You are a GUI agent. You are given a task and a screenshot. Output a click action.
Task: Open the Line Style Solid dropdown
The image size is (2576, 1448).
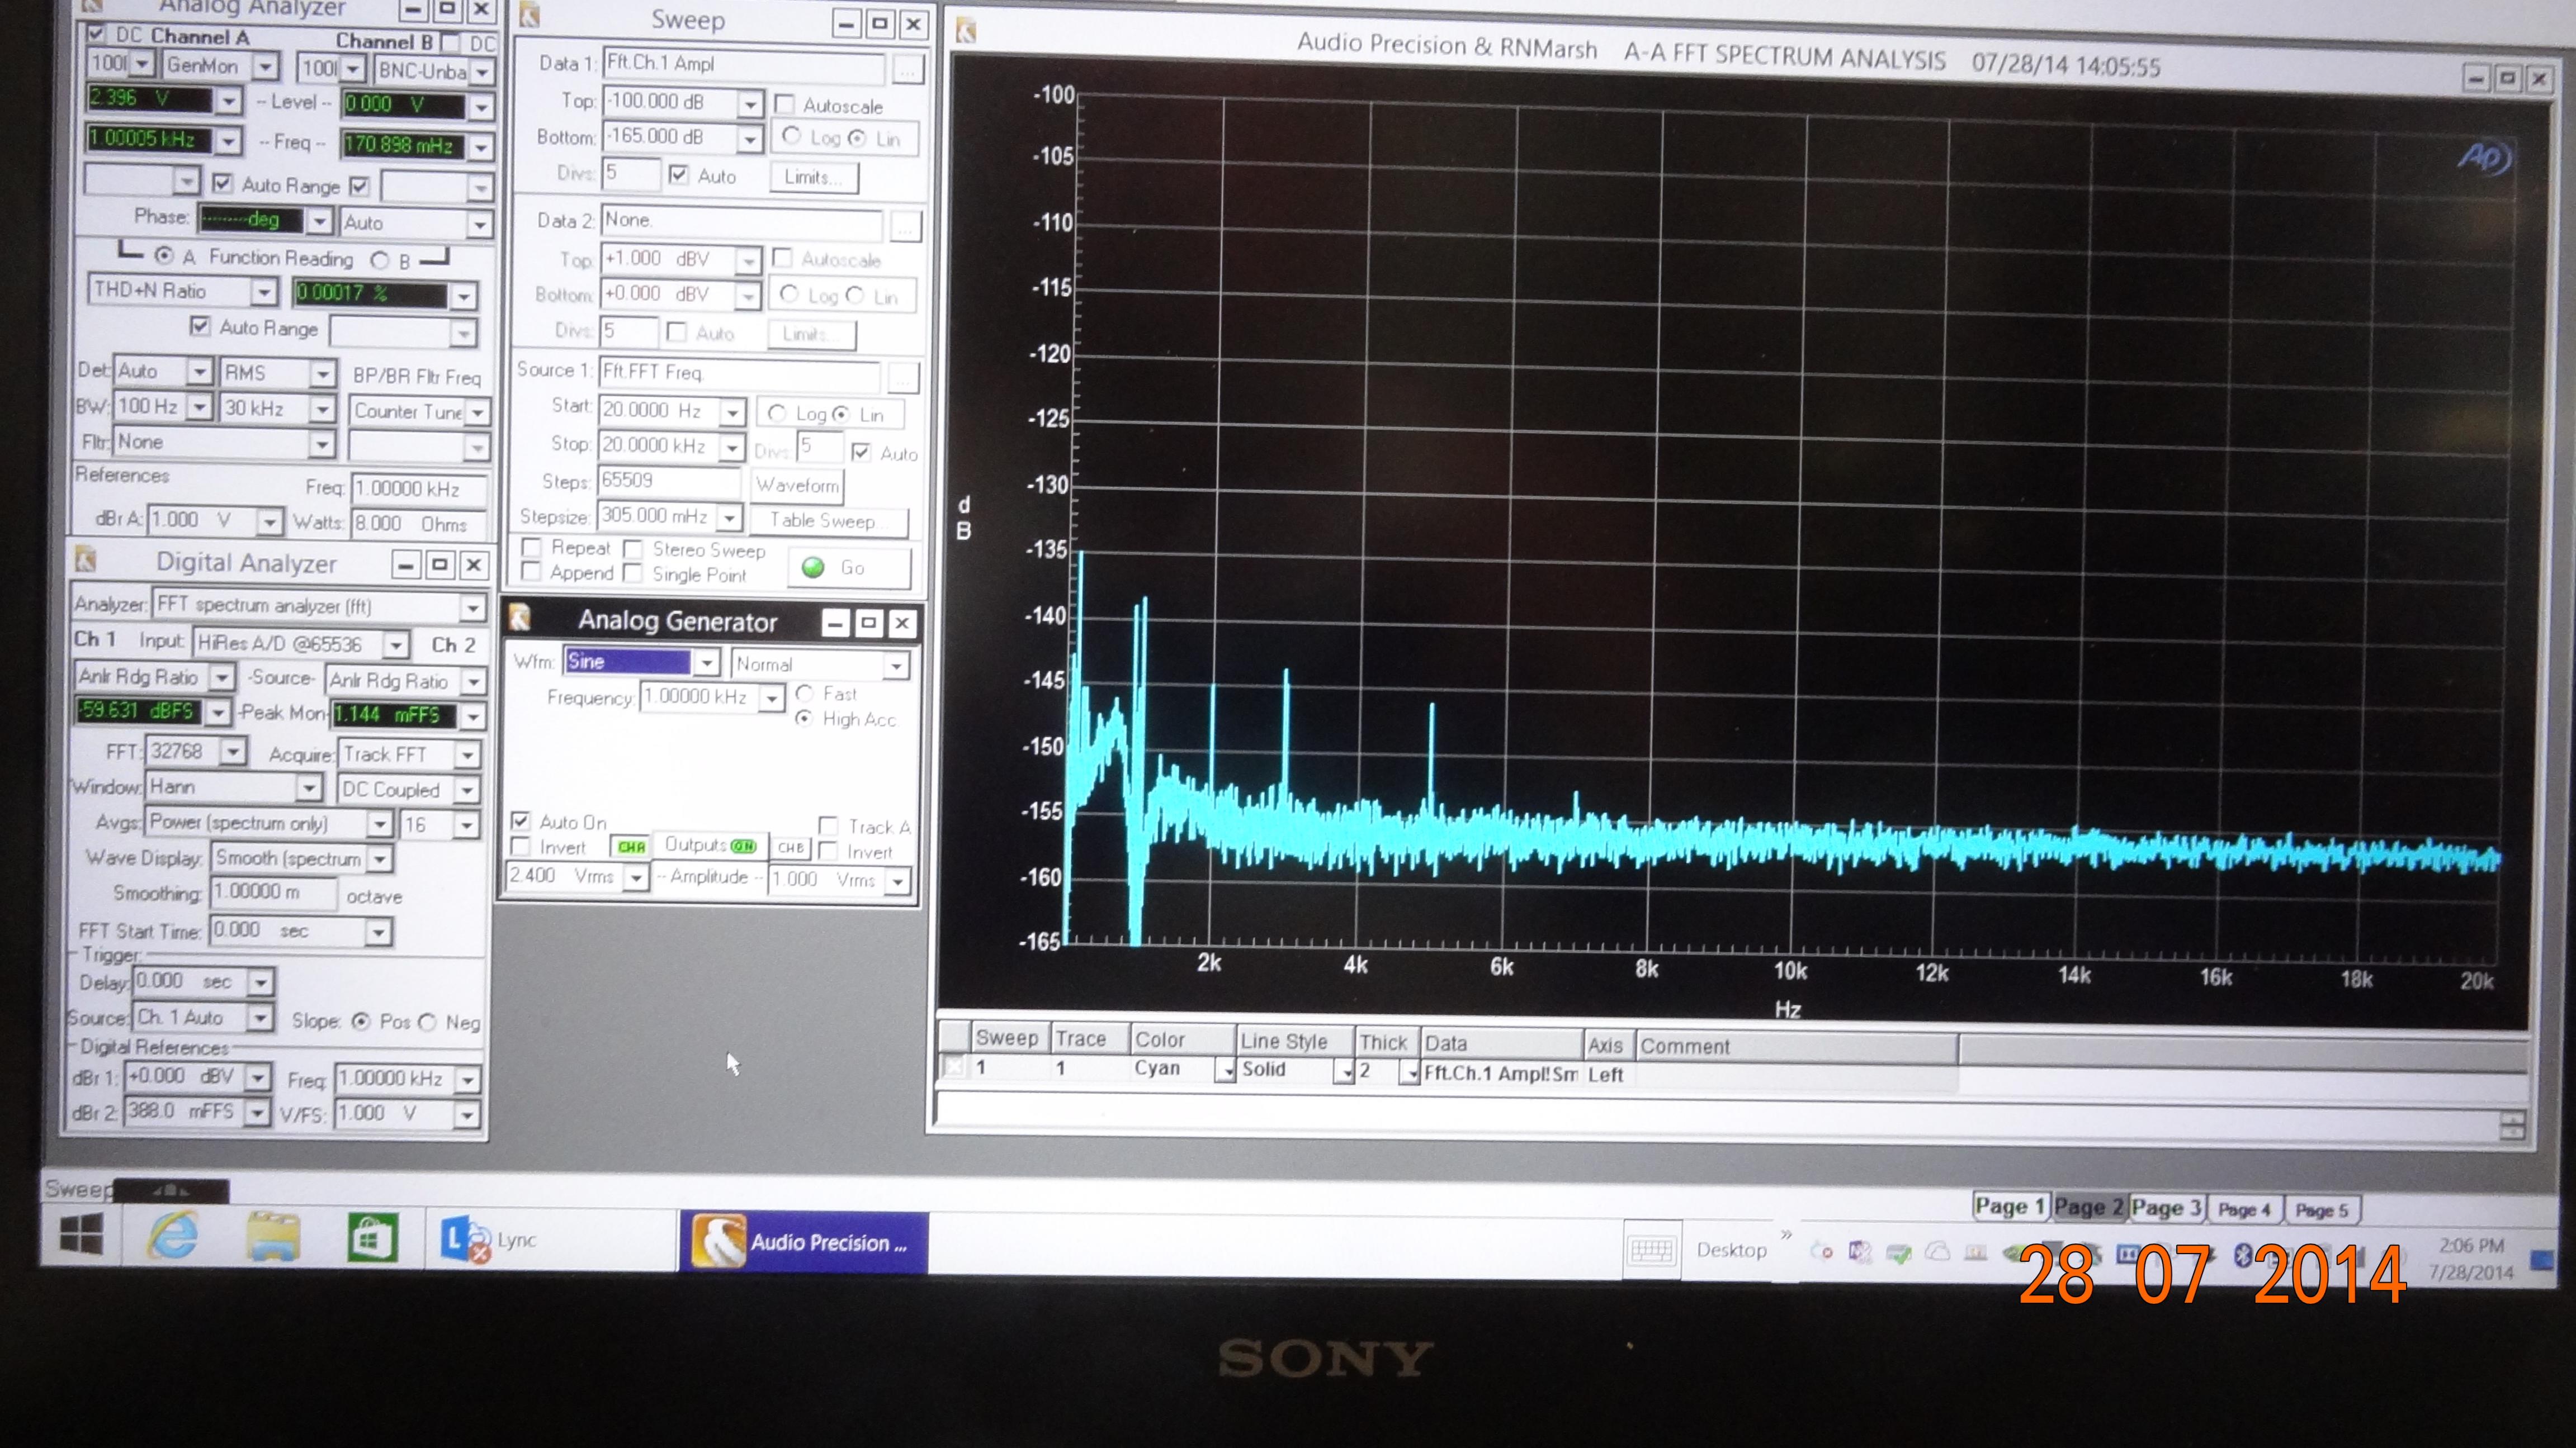click(1345, 1071)
